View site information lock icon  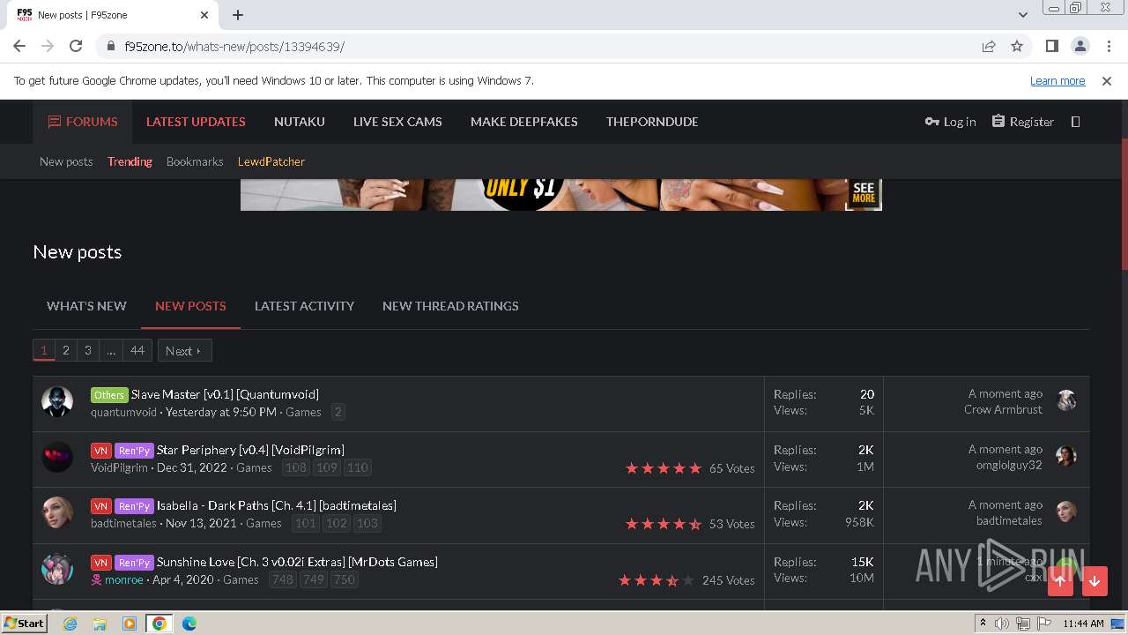pyautogui.click(x=111, y=46)
